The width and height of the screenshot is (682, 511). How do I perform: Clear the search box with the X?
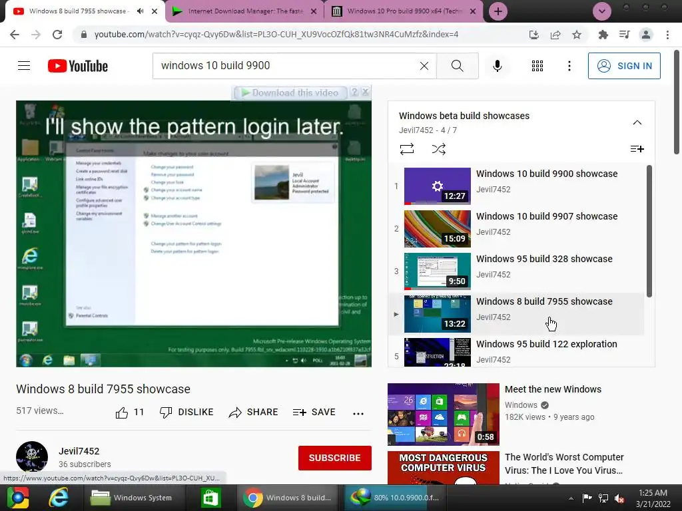[x=424, y=66]
